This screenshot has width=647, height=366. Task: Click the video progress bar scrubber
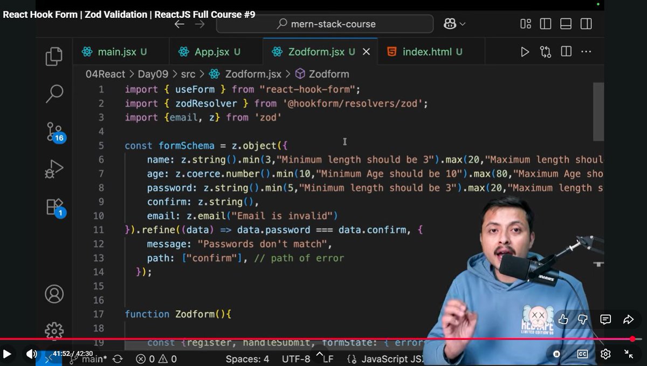632,339
